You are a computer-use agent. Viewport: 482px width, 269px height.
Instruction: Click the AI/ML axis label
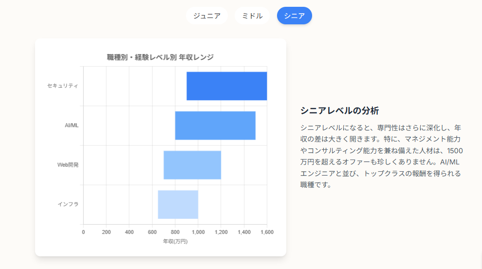(x=72, y=126)
